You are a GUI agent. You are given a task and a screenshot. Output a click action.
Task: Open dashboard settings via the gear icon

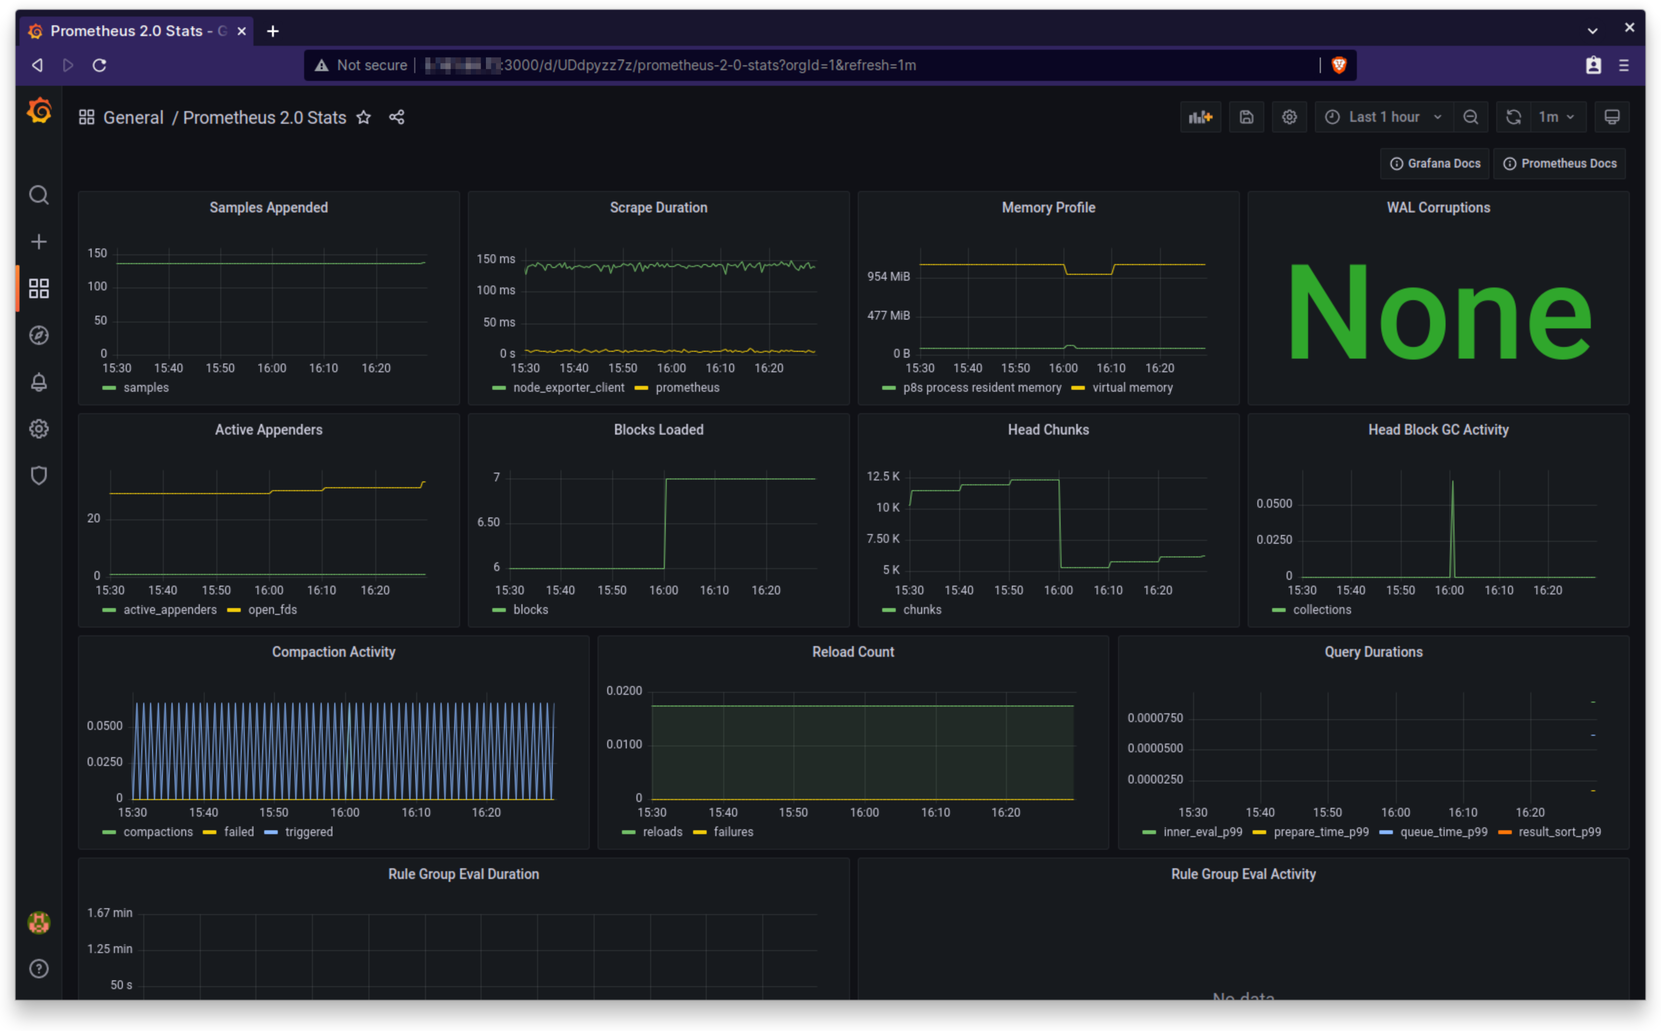click(1290, 116)
